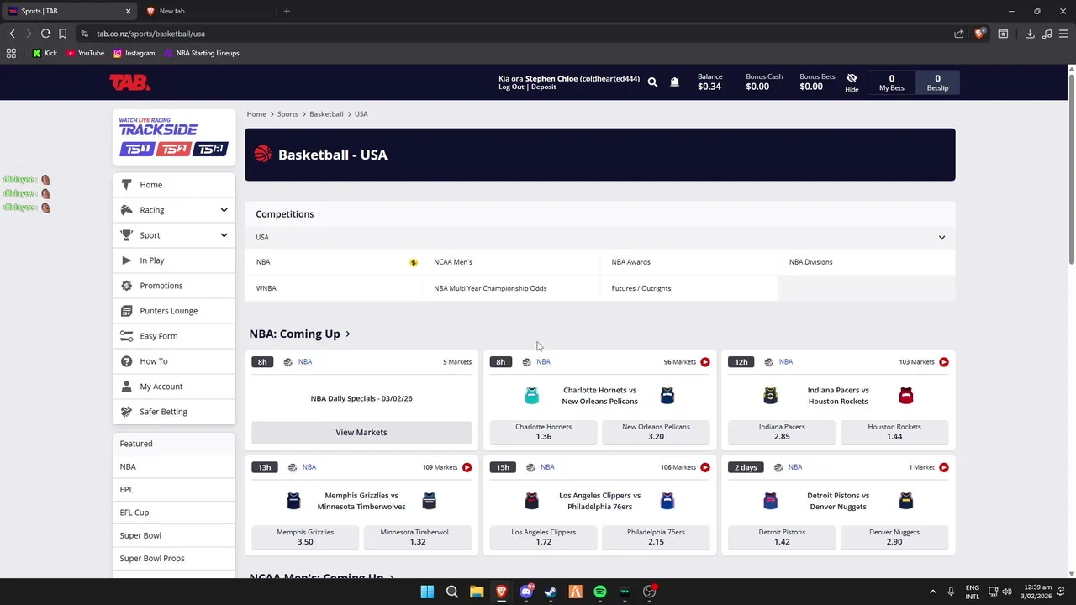The width and height of the screenshot is (1076, 605).
Task: Open Home in the sidebar
Action: tap(174, 185)
